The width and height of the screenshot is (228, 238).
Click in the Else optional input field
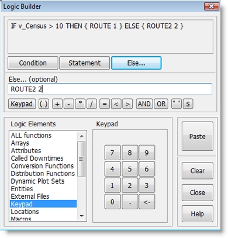point(110,89)
